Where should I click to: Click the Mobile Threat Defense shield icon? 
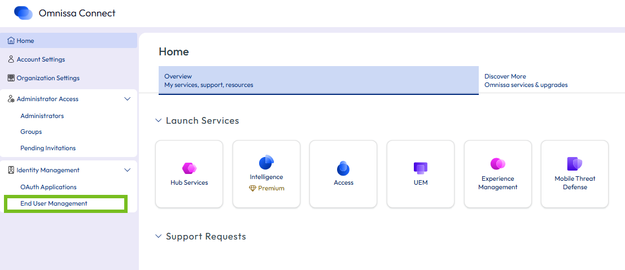click(575, 163)
